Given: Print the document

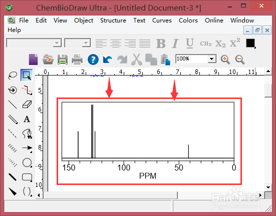Looking at the screenshot, I should pyautogui.click(x=77, y=59).
